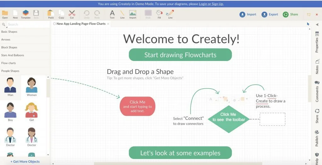322x165 pixels.
Task: Open the Comments side panel
Action: click(317, 91)
